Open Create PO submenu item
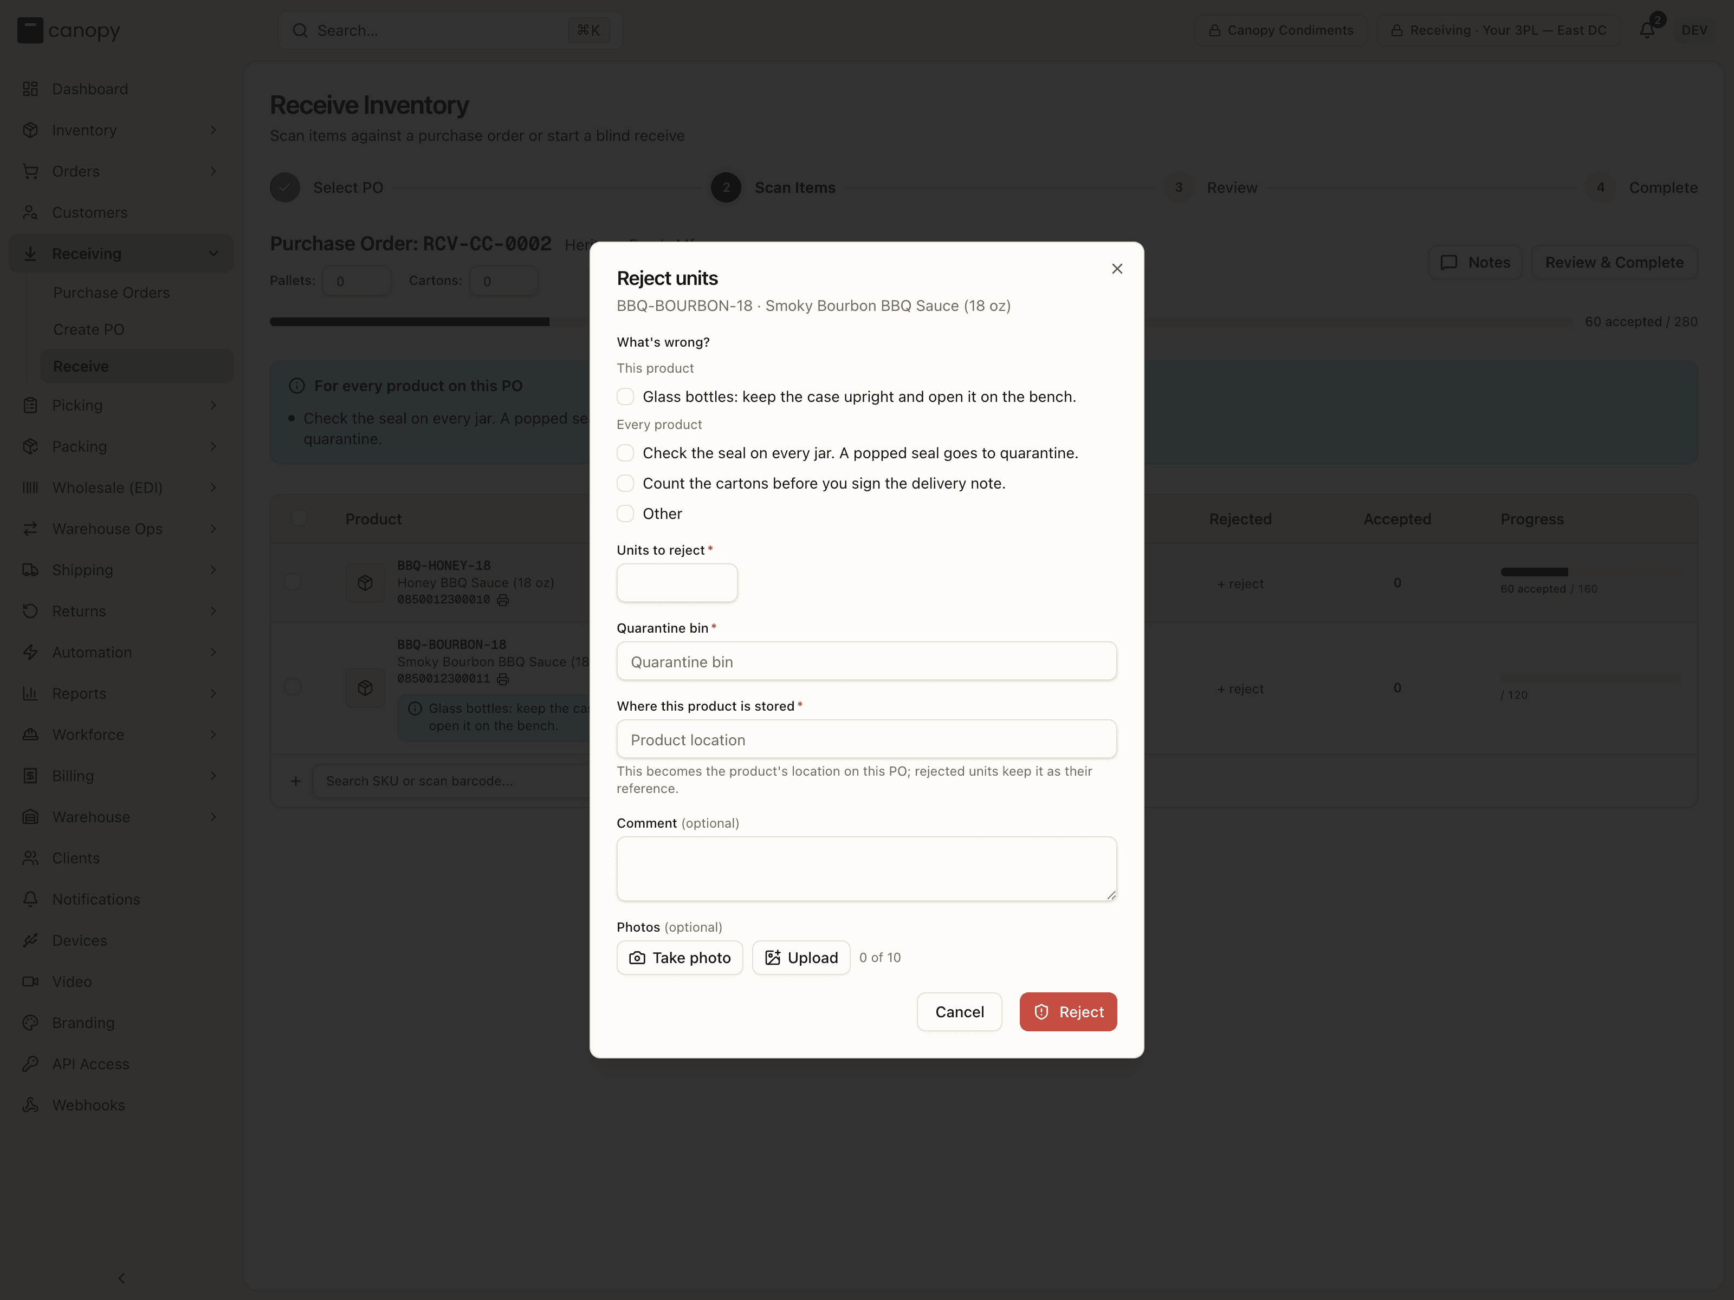 tap(88, 330)
